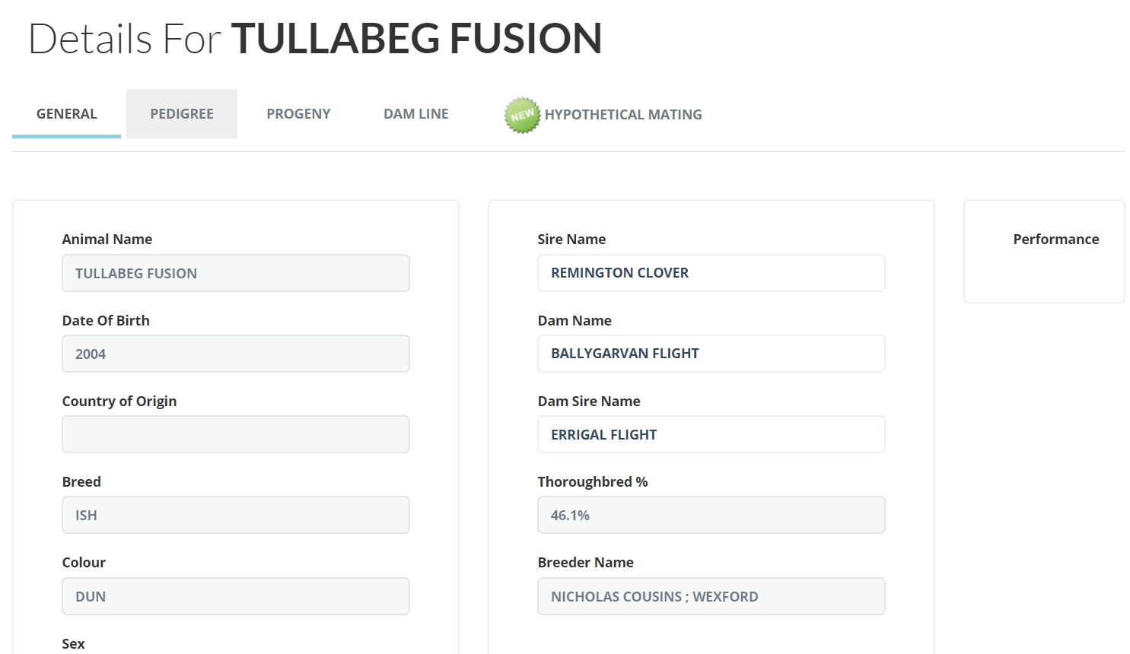Click the Details For TULLABEG FUSION heading
1130x654 pixels.
pos(315,39)
